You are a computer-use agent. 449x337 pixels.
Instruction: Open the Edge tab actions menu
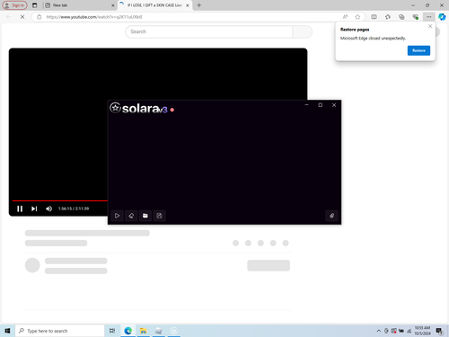[x=35, y=5]
